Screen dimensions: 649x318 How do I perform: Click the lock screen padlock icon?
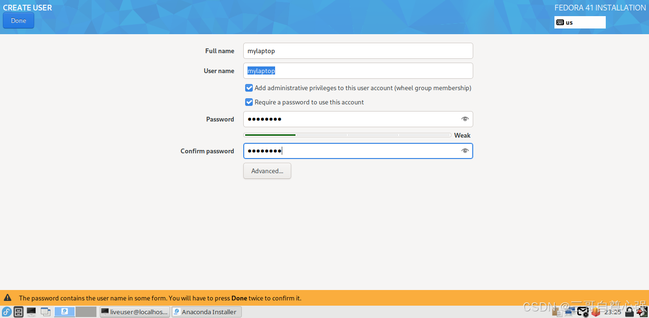(x=630, y=312)
